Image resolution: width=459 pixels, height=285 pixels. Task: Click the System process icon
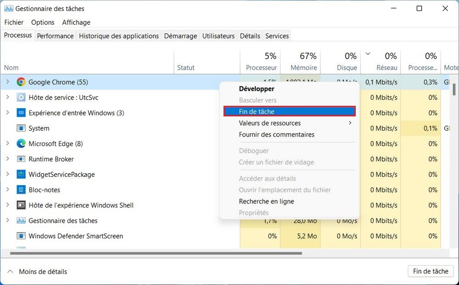(21, 128)
